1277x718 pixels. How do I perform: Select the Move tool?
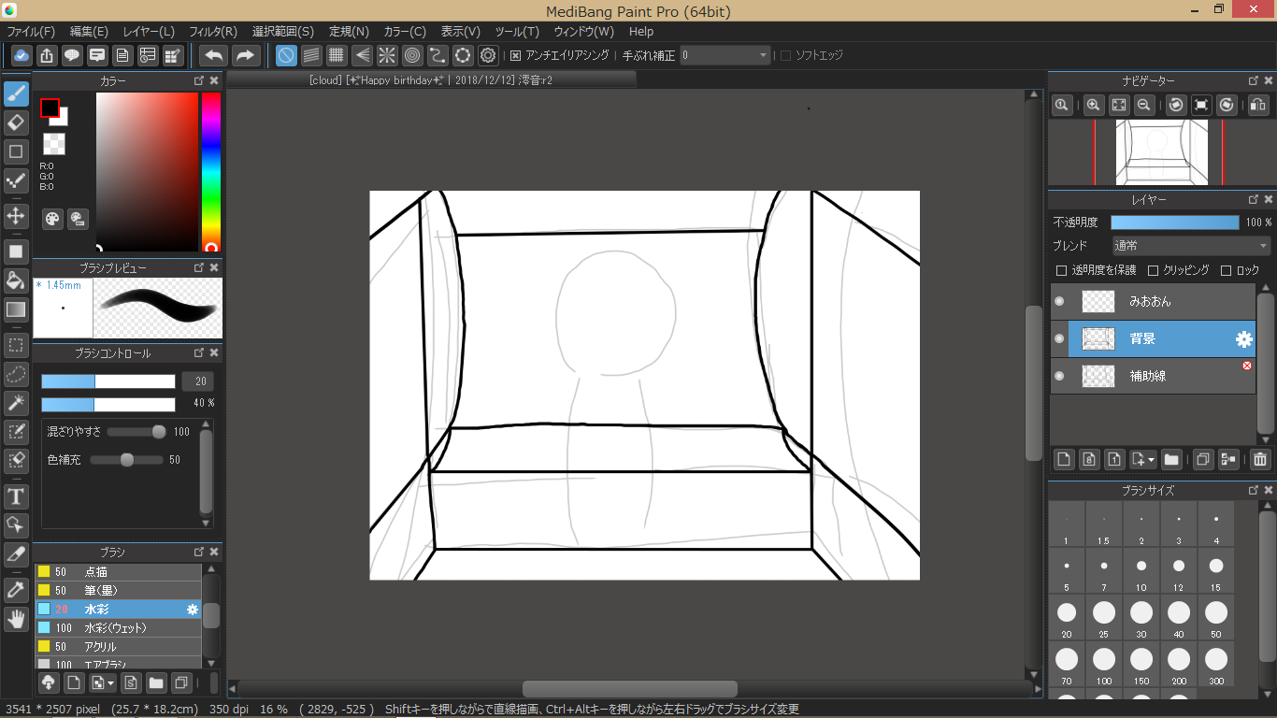[16, 216]
